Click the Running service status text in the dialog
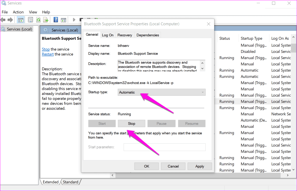Screen dimensions: 297x191 tap(124, 114)
